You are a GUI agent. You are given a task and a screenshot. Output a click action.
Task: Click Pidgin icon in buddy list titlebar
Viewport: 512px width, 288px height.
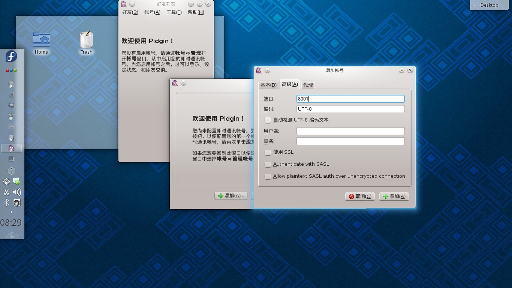click(x=124, y=4)
